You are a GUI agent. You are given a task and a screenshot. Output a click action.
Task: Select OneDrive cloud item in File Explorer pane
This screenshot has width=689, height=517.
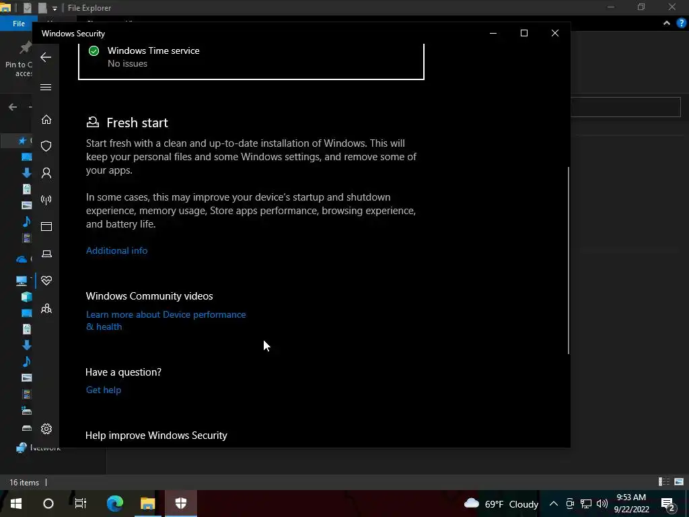(x=22, y=259)
